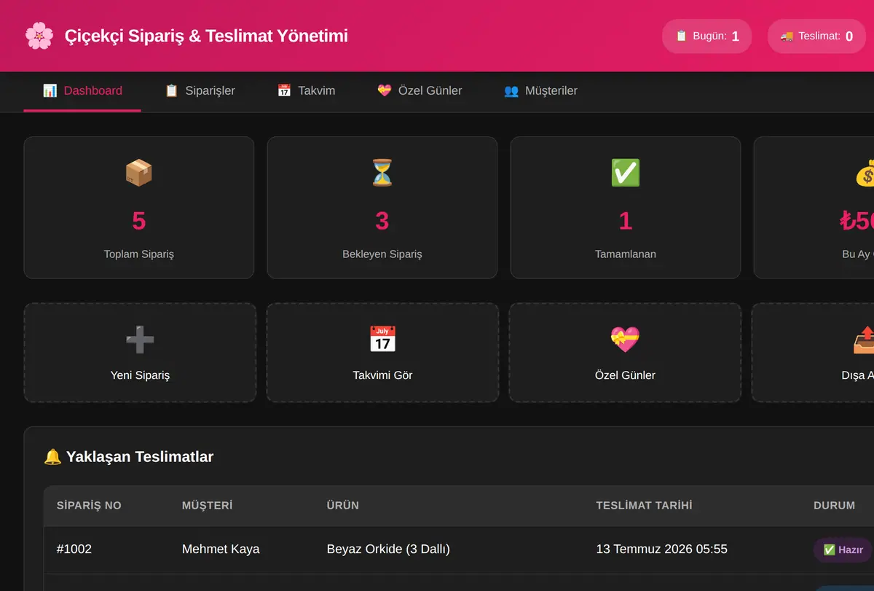Click the Tamamlanan stat card
The height and width of the screenshot is (591, 874).
(626, 208)
